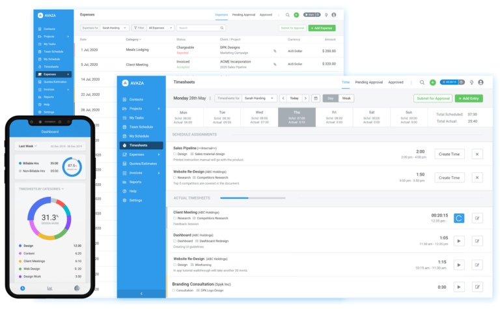
Task: Edit the Branding Consultation entry
Action: pos(477,287)
